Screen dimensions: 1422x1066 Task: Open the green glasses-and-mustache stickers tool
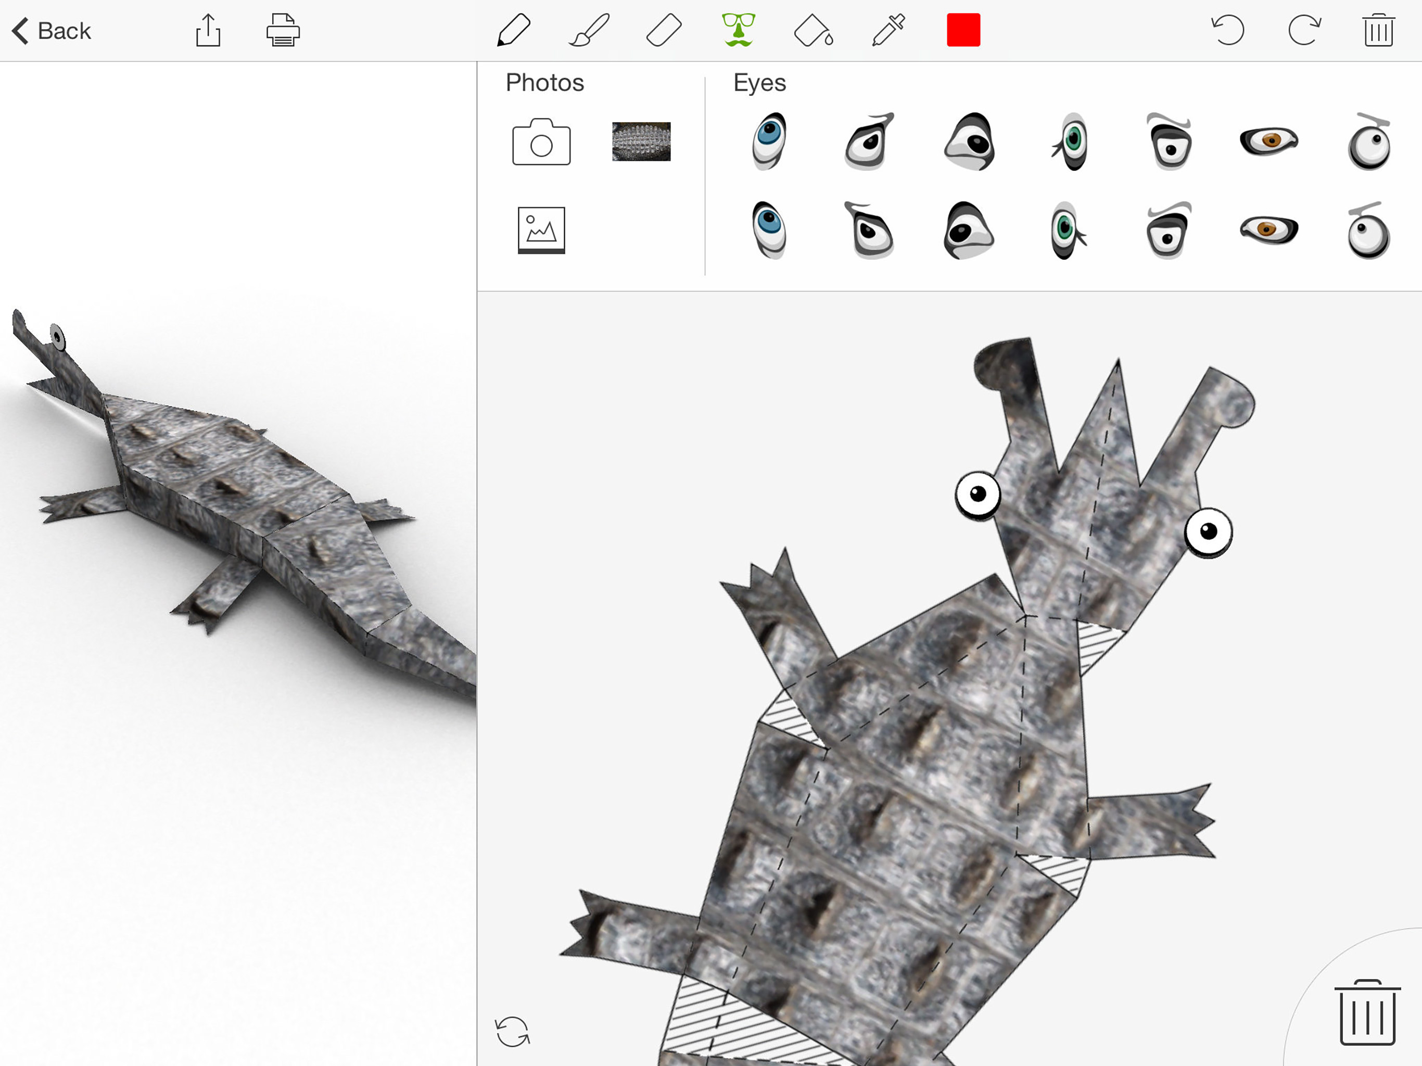(738, 30)
